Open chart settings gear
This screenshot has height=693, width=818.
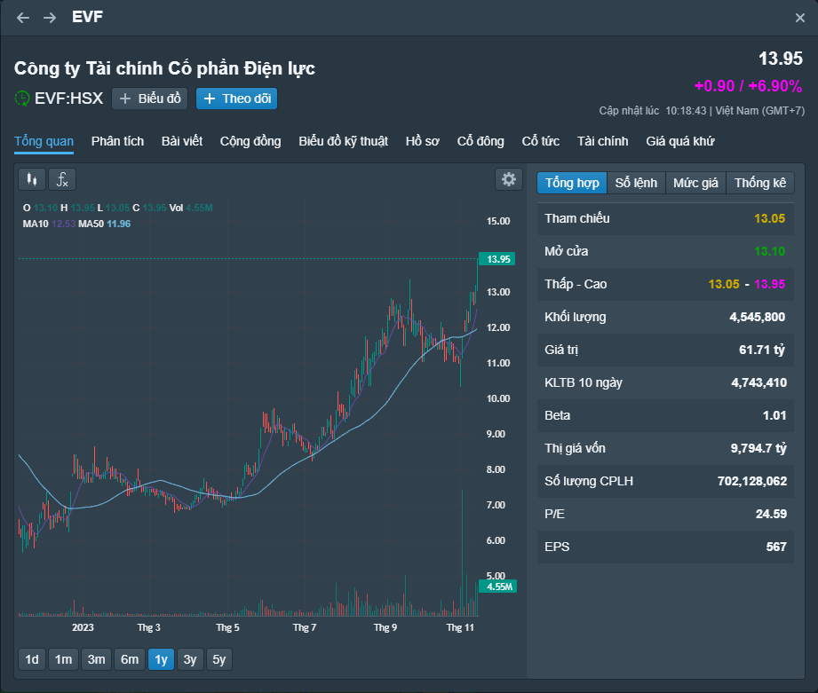click(x=509, y=180)
